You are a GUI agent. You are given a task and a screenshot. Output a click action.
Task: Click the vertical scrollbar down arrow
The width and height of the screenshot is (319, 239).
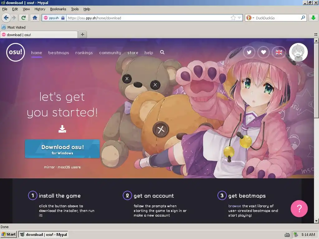(316, 221)
